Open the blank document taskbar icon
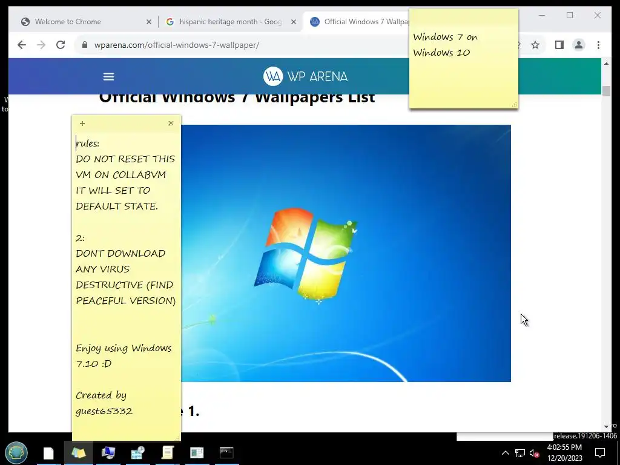Image resolution: width=620 pixels, height=465 pixels. pos(48,453)
